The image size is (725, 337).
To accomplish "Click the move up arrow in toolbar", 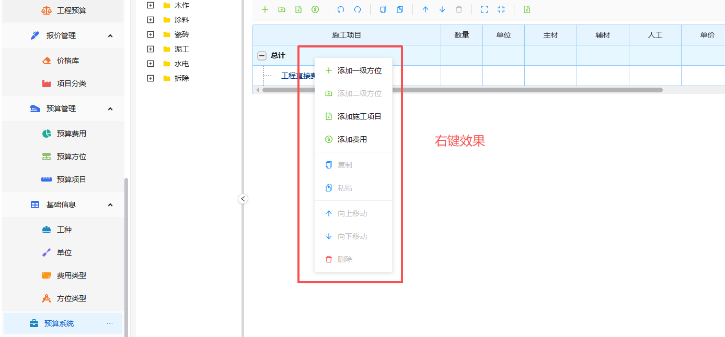I will pos(425,9).
